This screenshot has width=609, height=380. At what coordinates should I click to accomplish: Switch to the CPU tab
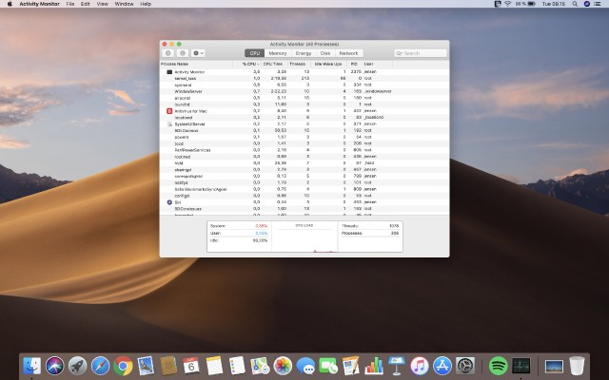click(255, 53)
